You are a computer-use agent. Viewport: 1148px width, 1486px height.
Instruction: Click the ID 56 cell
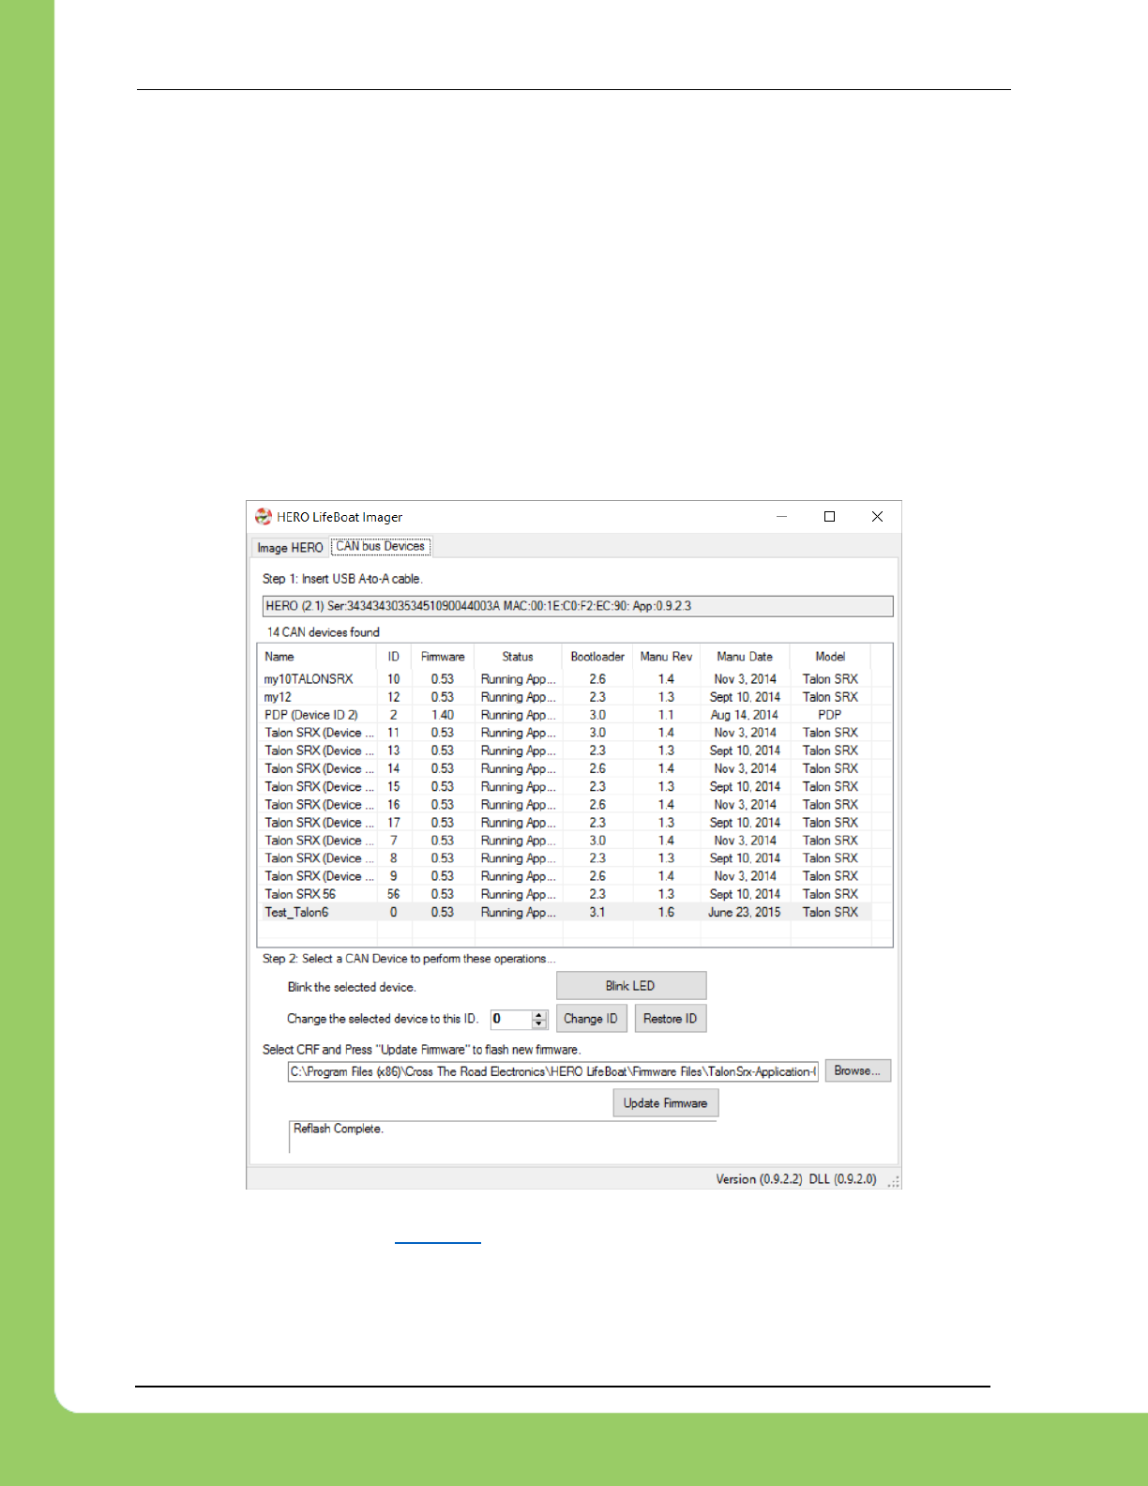(x=394, y=894)
